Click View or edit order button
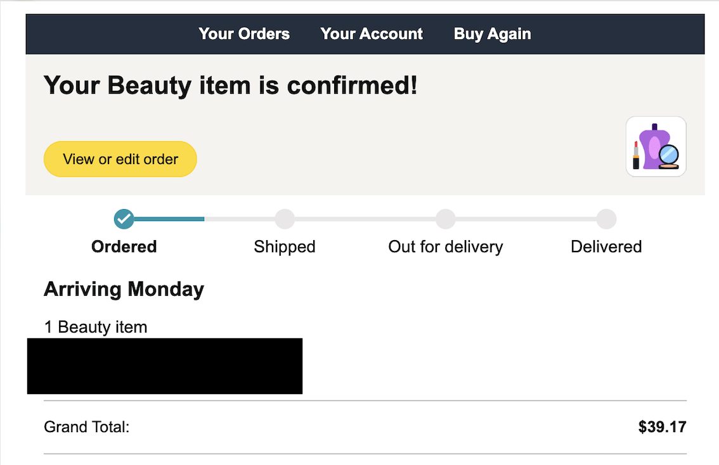This screenshot has width=719, height=465. tap(120, 159)
